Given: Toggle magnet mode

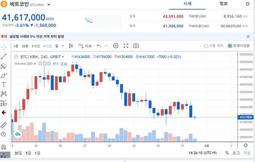Looking at the screenshot, I should tap(3, 147).
